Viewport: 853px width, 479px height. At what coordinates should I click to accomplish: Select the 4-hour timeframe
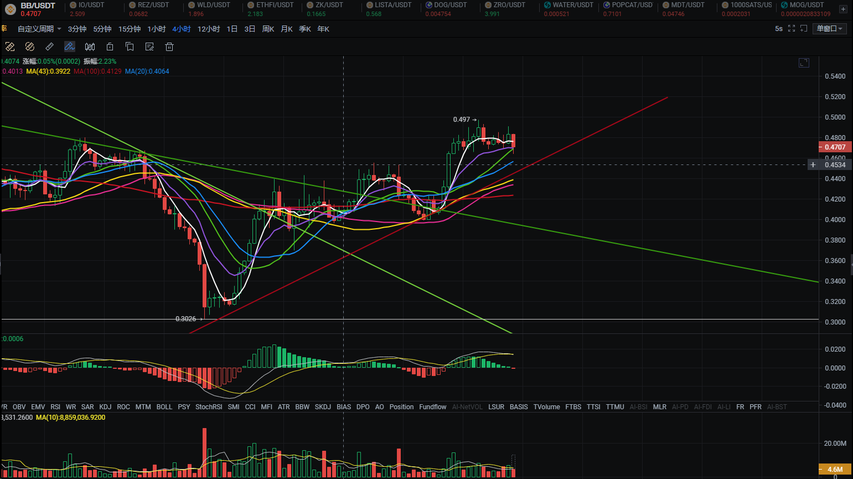click(x=182, y=29)
